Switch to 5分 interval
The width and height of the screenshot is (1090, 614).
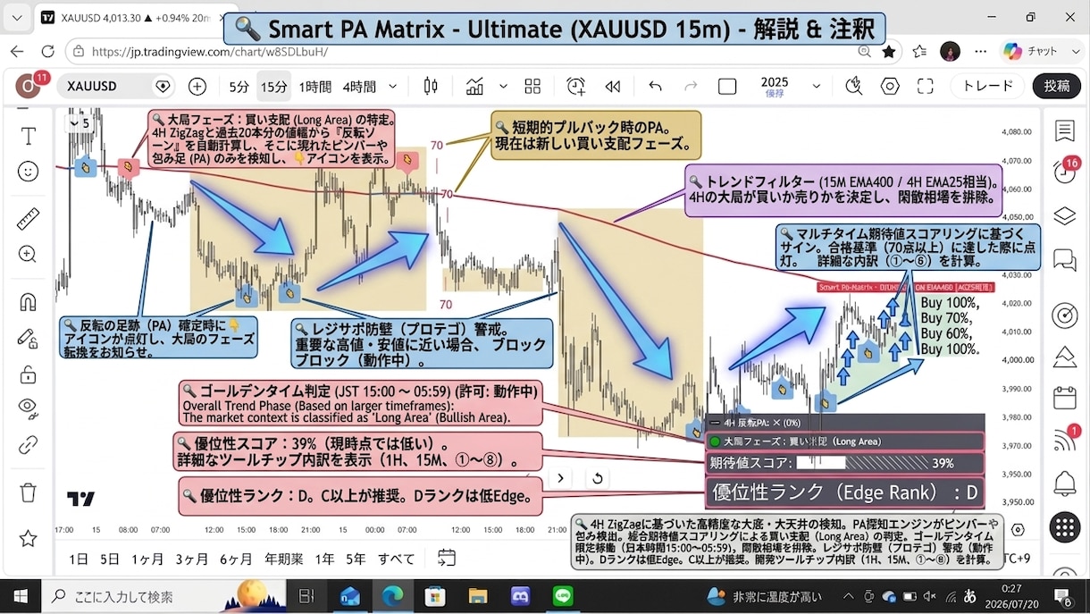(239, 87)
